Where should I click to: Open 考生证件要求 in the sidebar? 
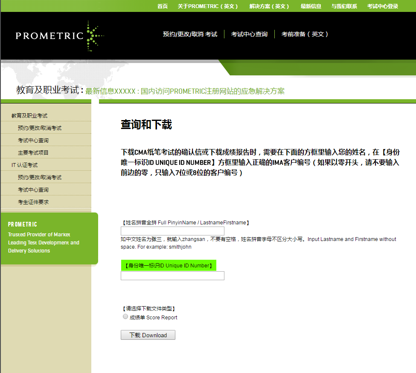click(33, 202)
